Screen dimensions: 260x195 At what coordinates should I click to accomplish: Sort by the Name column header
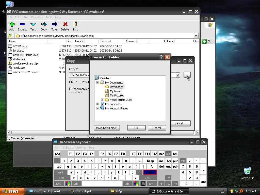point(27,41)
